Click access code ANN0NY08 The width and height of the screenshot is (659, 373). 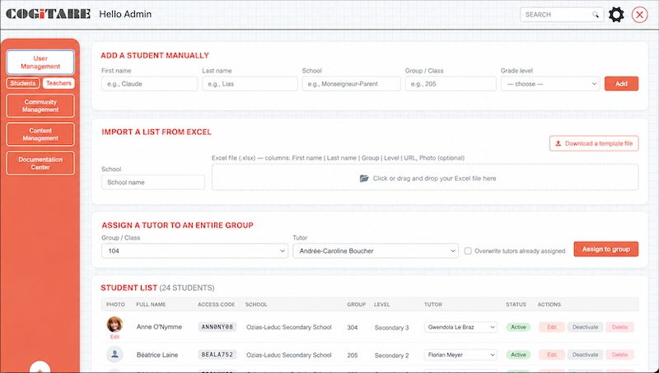coord(217,327)
